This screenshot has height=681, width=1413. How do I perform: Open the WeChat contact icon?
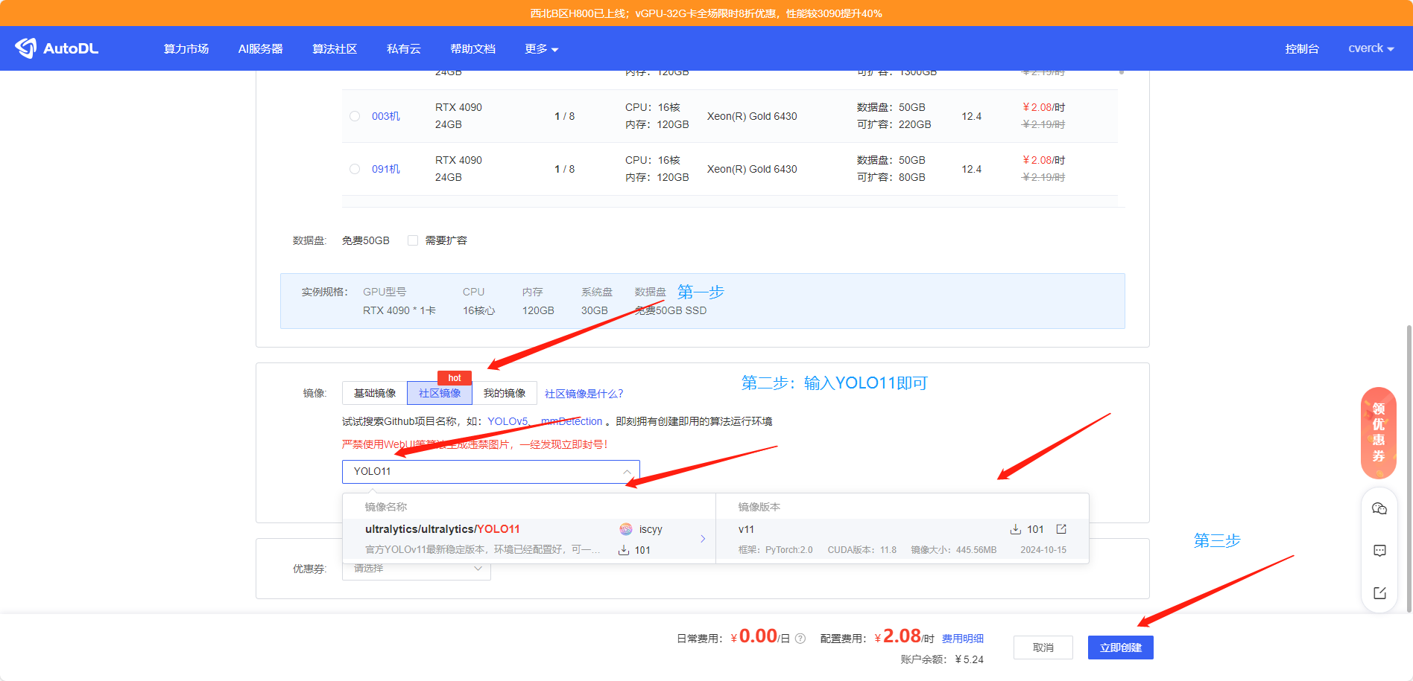pyautogui.click(x=1379, y=509)
